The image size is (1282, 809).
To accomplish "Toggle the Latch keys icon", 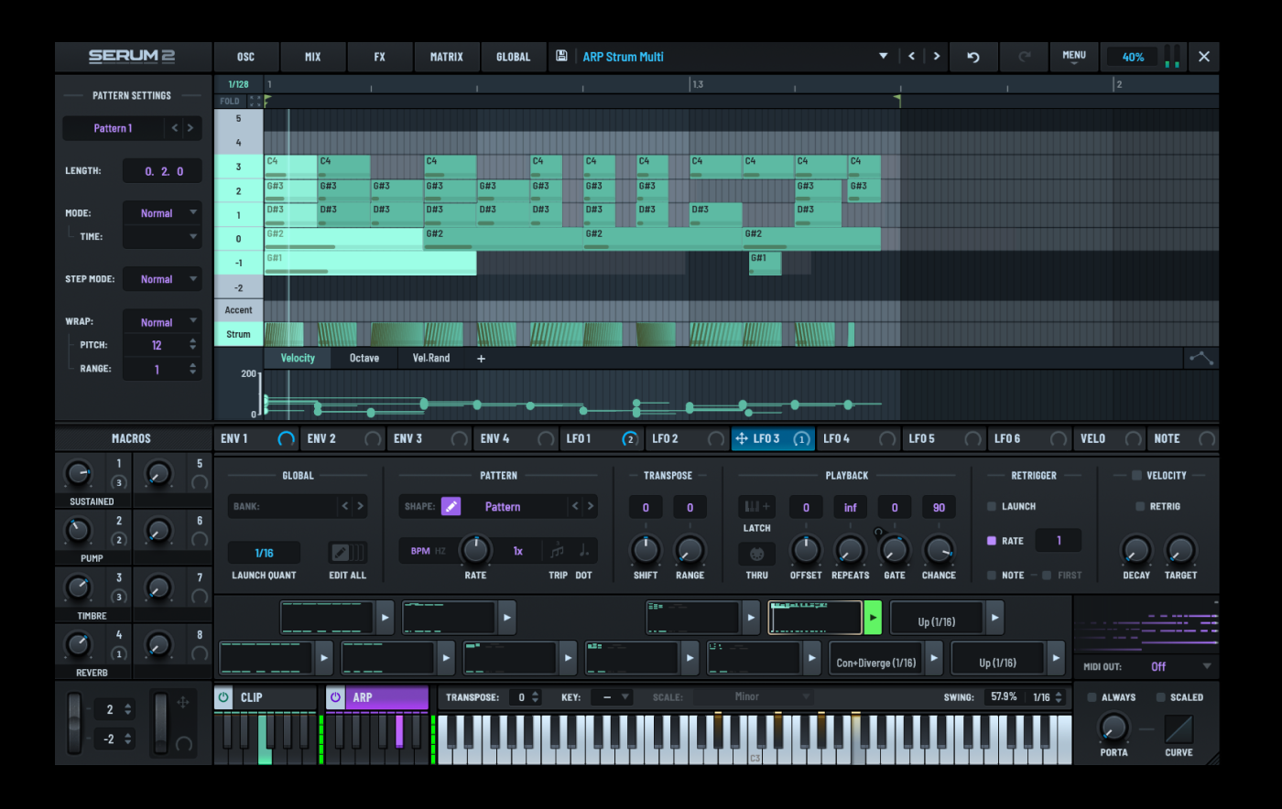I will click(756, 506).
